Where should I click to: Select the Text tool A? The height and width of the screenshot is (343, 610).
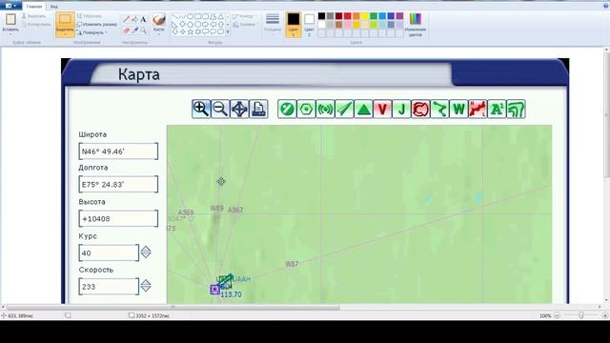144,19
